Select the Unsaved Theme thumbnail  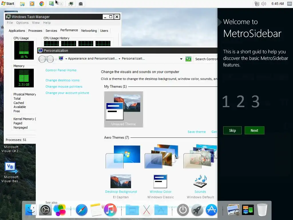pyautogui.click(x=124, y=109)
